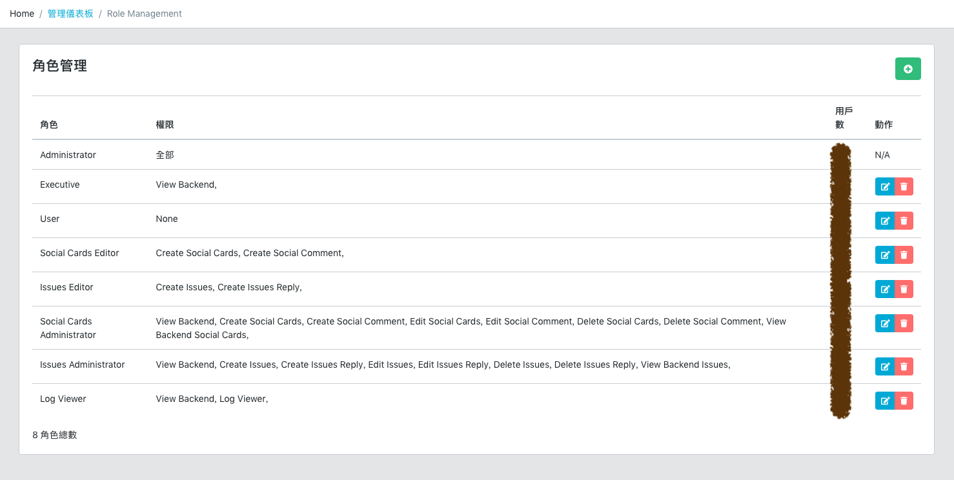This screenshot has height=480, width=954.
Task: Edit the Issues Editor role
Action: [x=885, y=289]
